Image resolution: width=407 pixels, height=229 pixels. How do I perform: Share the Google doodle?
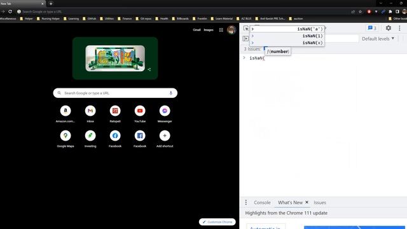point(149,69)
